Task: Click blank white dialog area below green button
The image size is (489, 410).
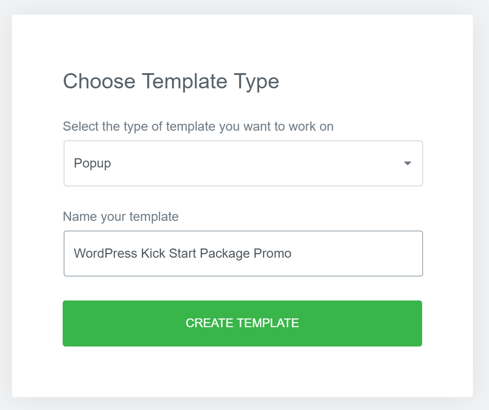Action: 242,371
